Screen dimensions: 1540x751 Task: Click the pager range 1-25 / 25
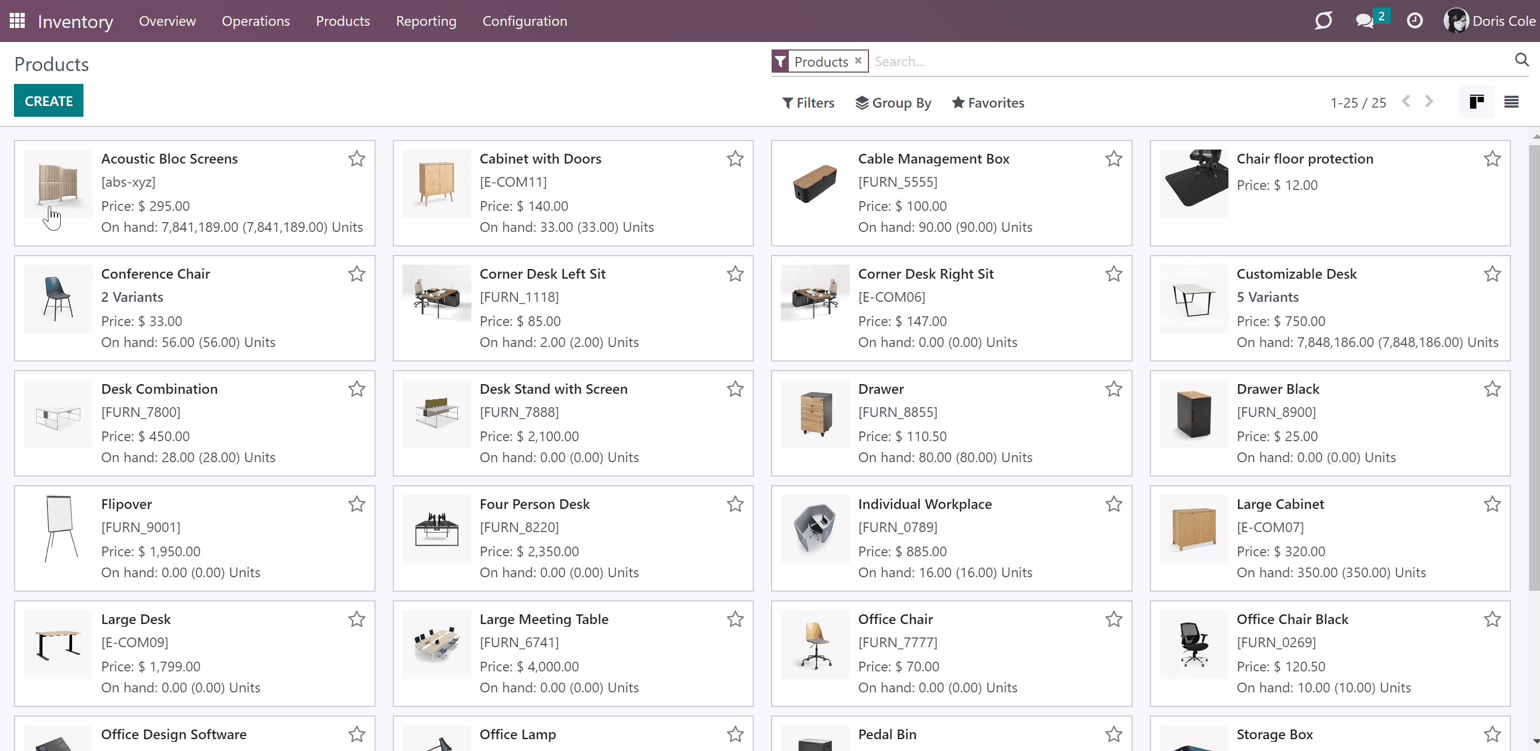coord(1358,103)
